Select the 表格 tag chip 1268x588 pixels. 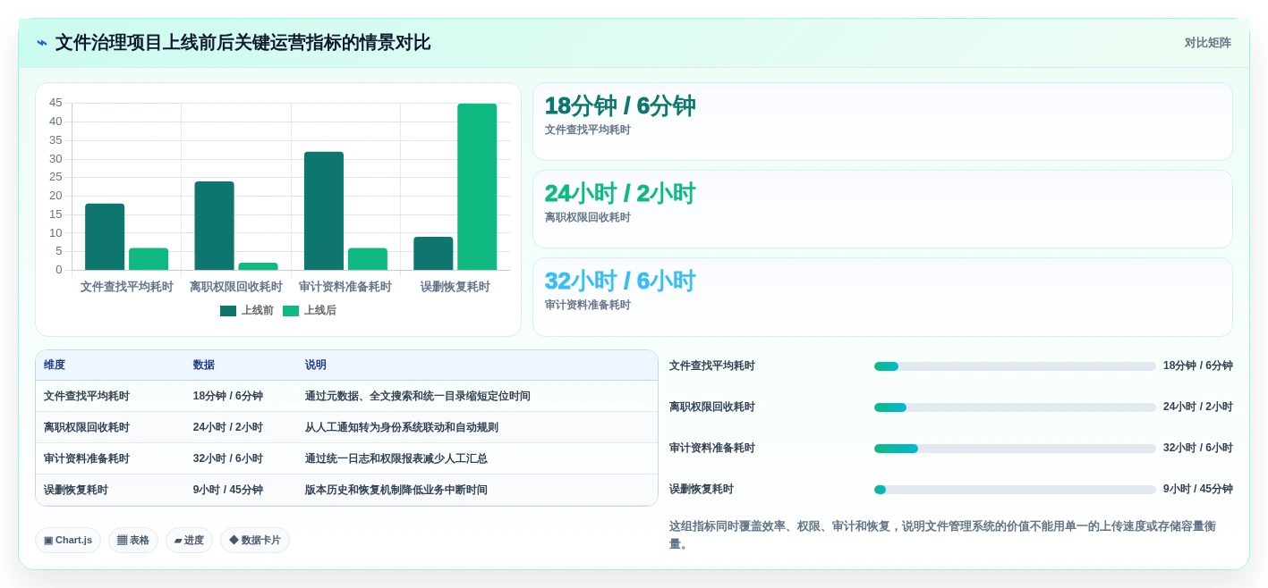(x=133, y=540)
